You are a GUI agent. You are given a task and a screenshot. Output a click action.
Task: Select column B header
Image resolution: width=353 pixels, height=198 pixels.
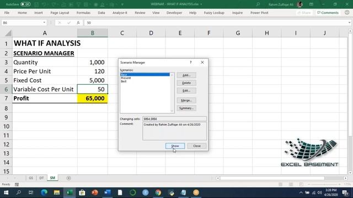click(x=93, y=33)
